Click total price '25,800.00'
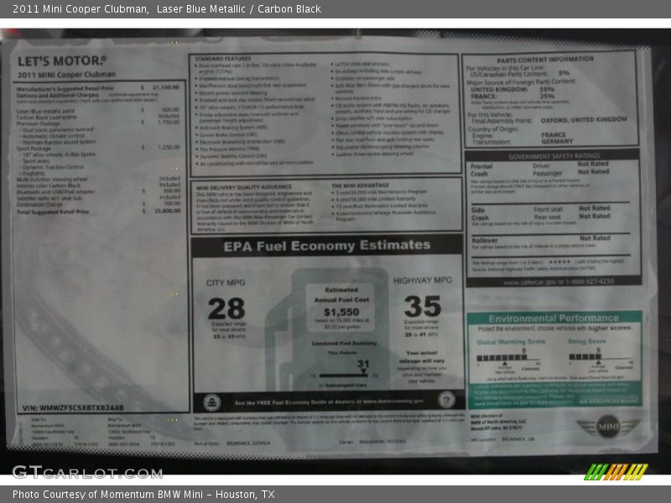Viewport: 671px width, 503px height. point(166,211)
